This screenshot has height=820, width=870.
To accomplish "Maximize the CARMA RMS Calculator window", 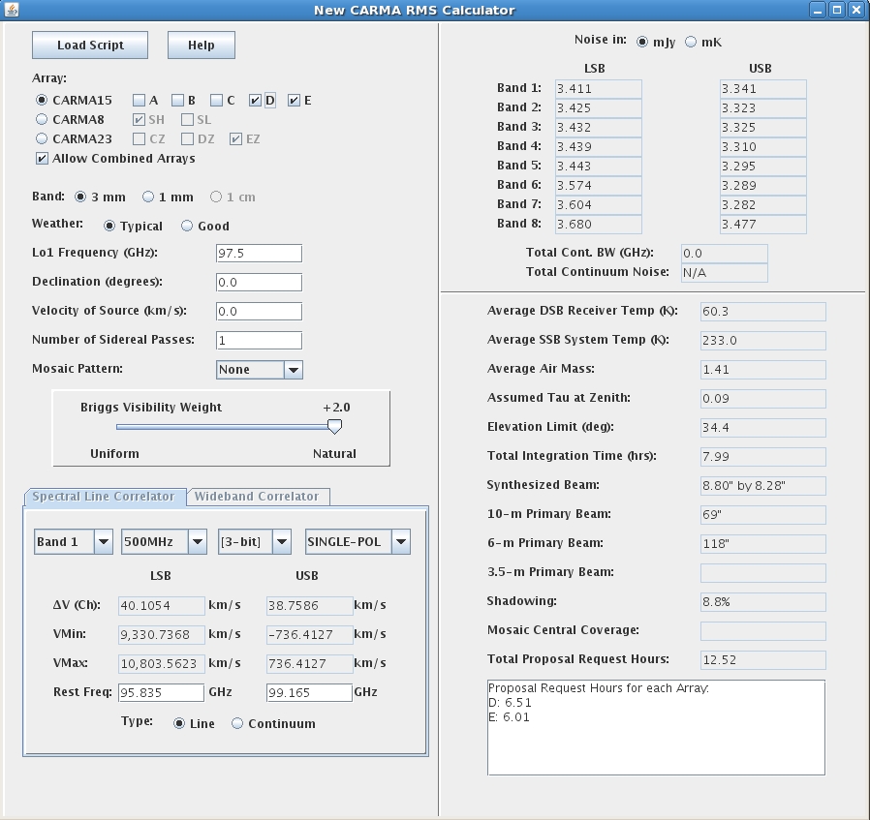I will tap(837, 10).
